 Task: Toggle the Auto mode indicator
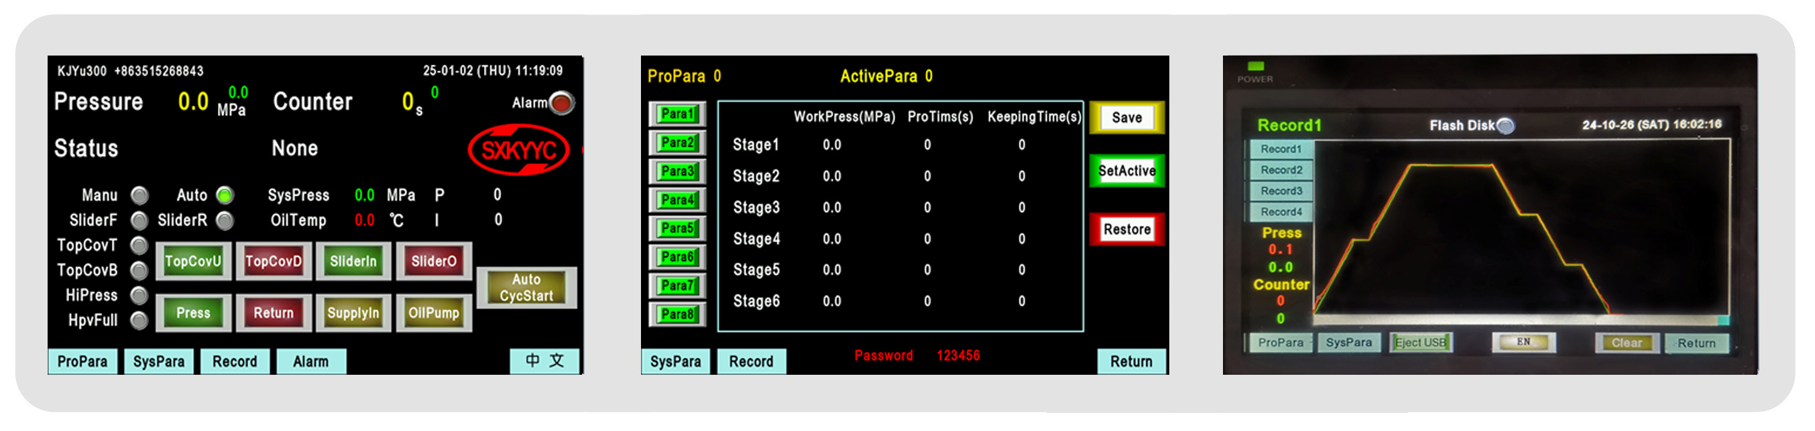(225, 195)
